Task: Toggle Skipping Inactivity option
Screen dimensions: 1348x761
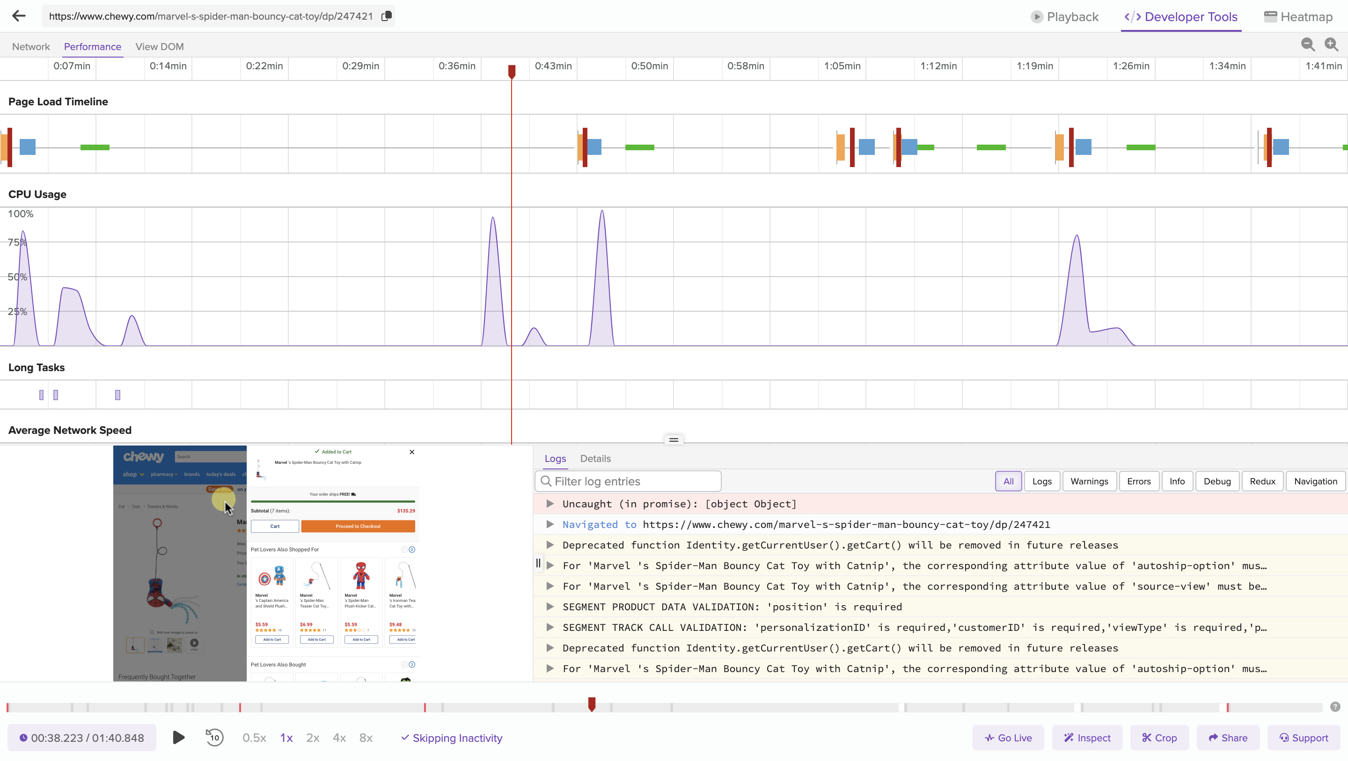Action: [452, 738]
